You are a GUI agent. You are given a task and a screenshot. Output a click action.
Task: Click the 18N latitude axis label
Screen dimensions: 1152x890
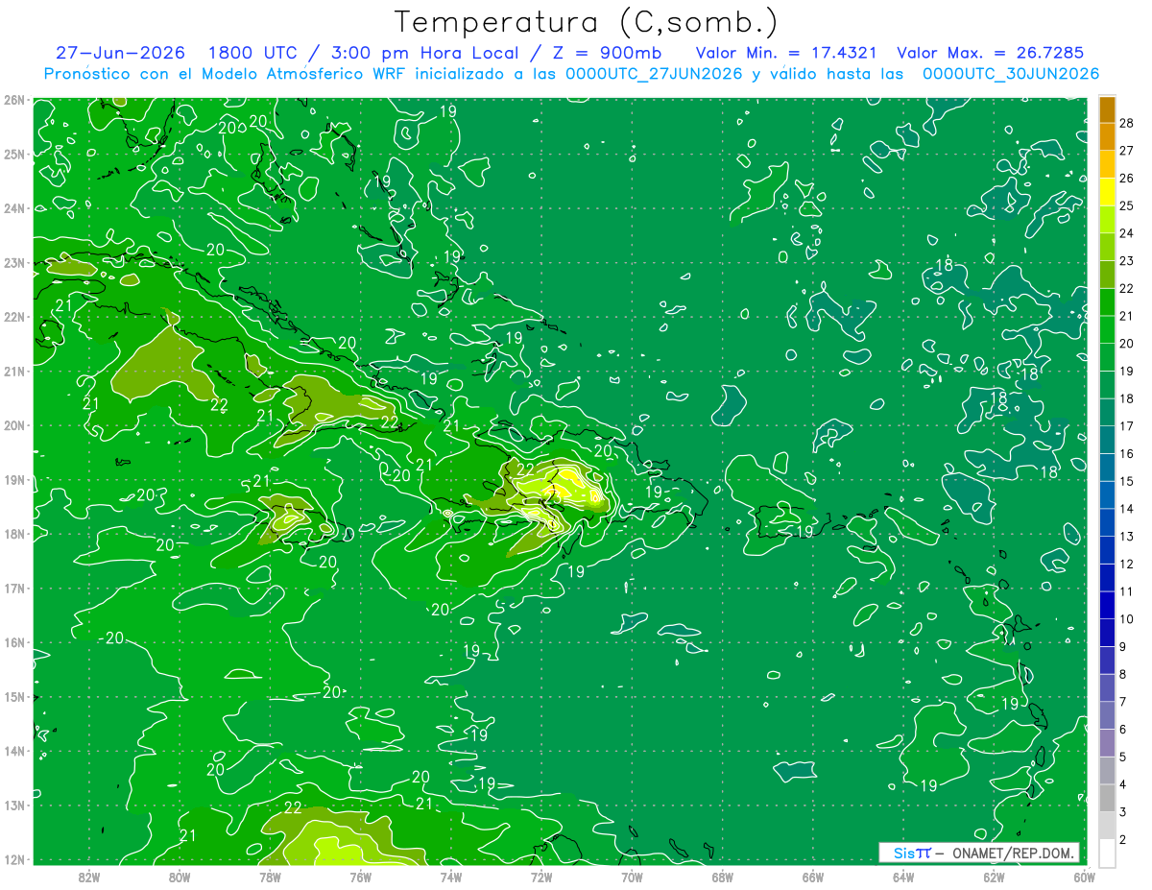pyautogui.click(x=13, y=533)
